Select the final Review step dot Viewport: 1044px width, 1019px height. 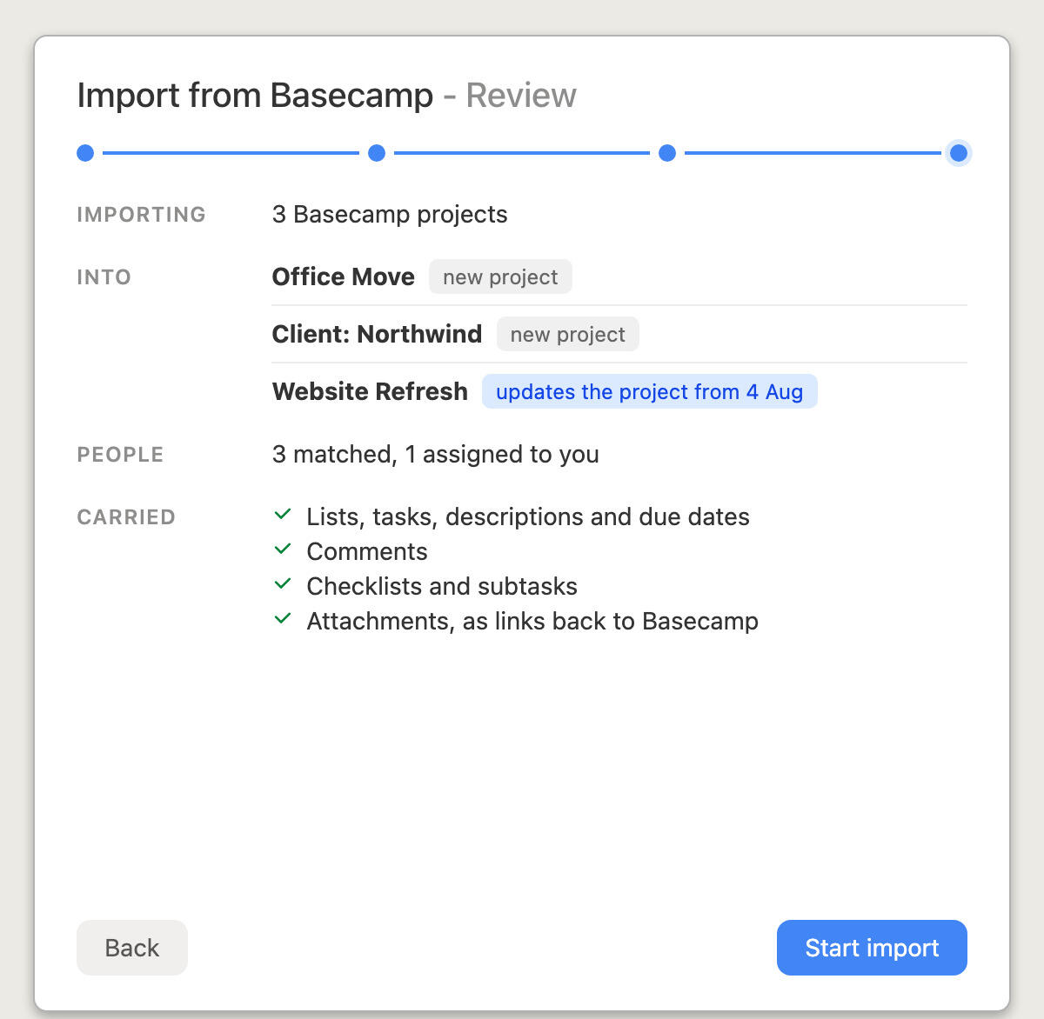(x=959, y=153)
